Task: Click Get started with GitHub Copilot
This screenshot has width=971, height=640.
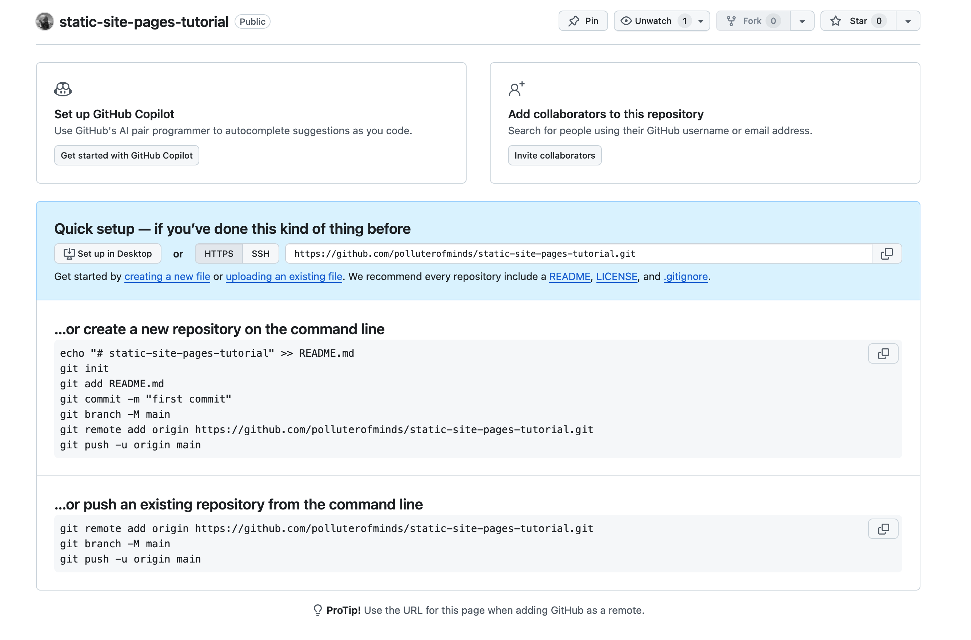Action: coord(127,156)
